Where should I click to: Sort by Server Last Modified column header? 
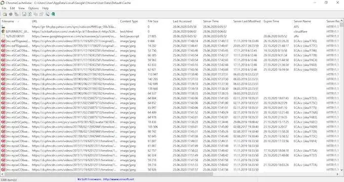(x=247, y=21)
